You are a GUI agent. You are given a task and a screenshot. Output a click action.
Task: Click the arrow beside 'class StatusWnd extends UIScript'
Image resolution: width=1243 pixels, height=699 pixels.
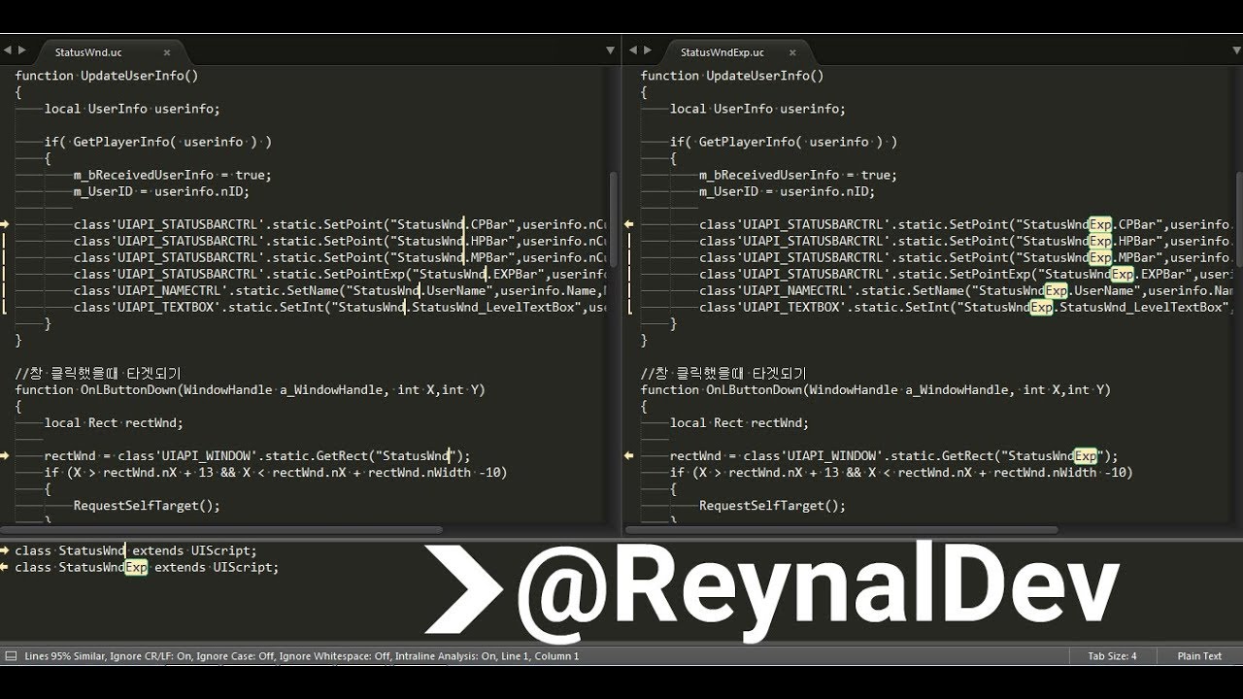tap(5, 550)
